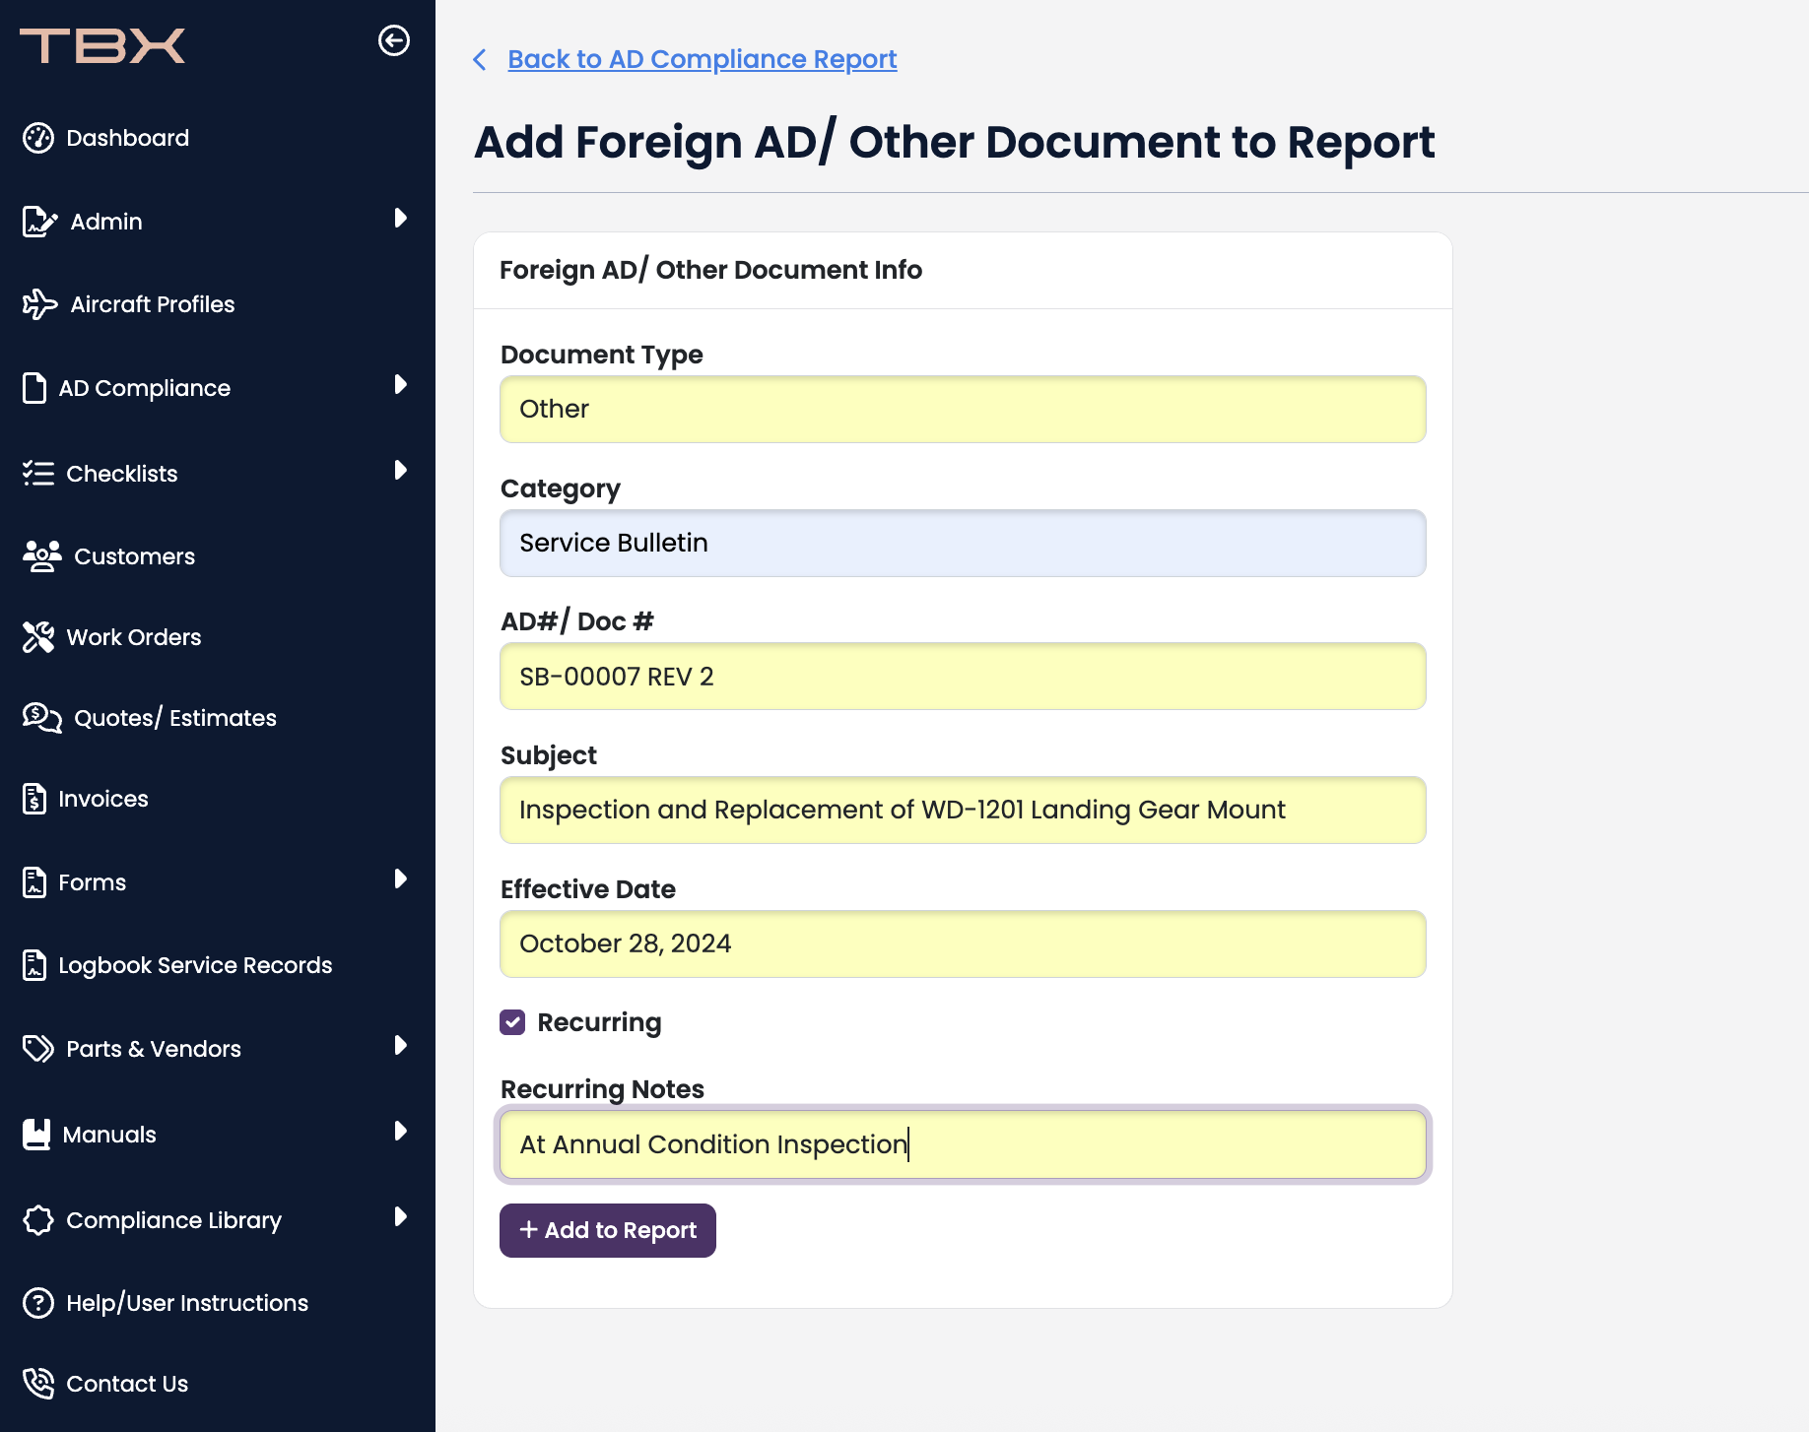Screen dimensions: 1809x1432
Task: Open Customers in the sidebar
Action: tap(134, 556)
